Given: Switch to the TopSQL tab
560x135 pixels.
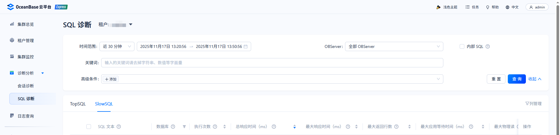Looking at the screenshot, I should 78,104.
